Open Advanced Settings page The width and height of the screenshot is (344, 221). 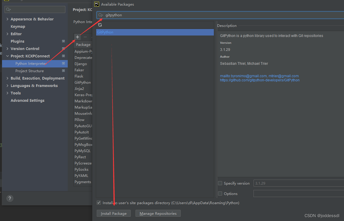(28, 101)
